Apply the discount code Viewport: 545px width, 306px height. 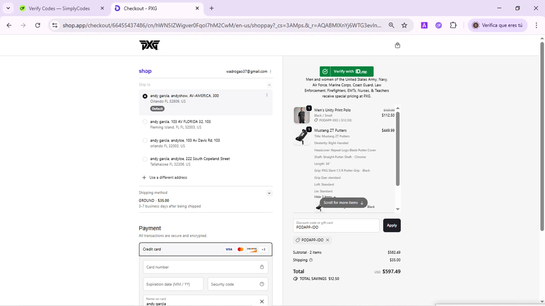[x=392, y=225]
